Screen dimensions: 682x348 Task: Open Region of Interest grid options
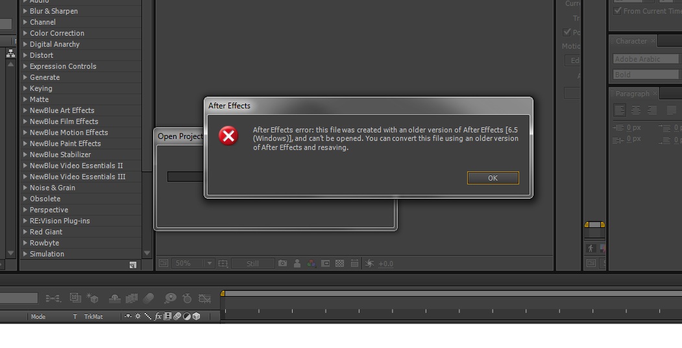pyautogui.click(x=223, y=263)
